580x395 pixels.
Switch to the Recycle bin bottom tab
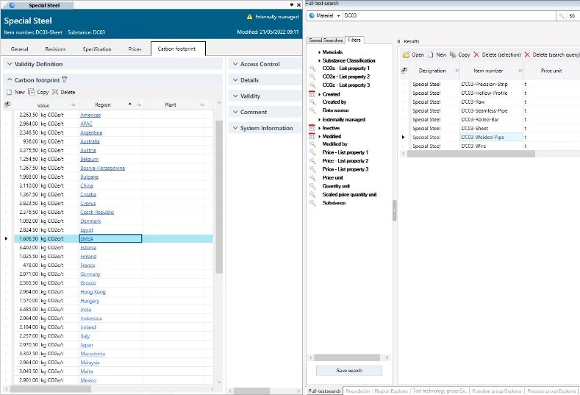(358, 391)
